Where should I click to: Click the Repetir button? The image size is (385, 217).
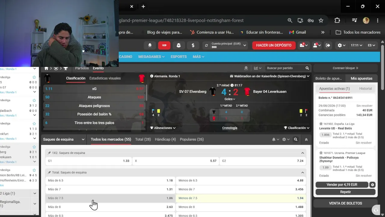345,192
